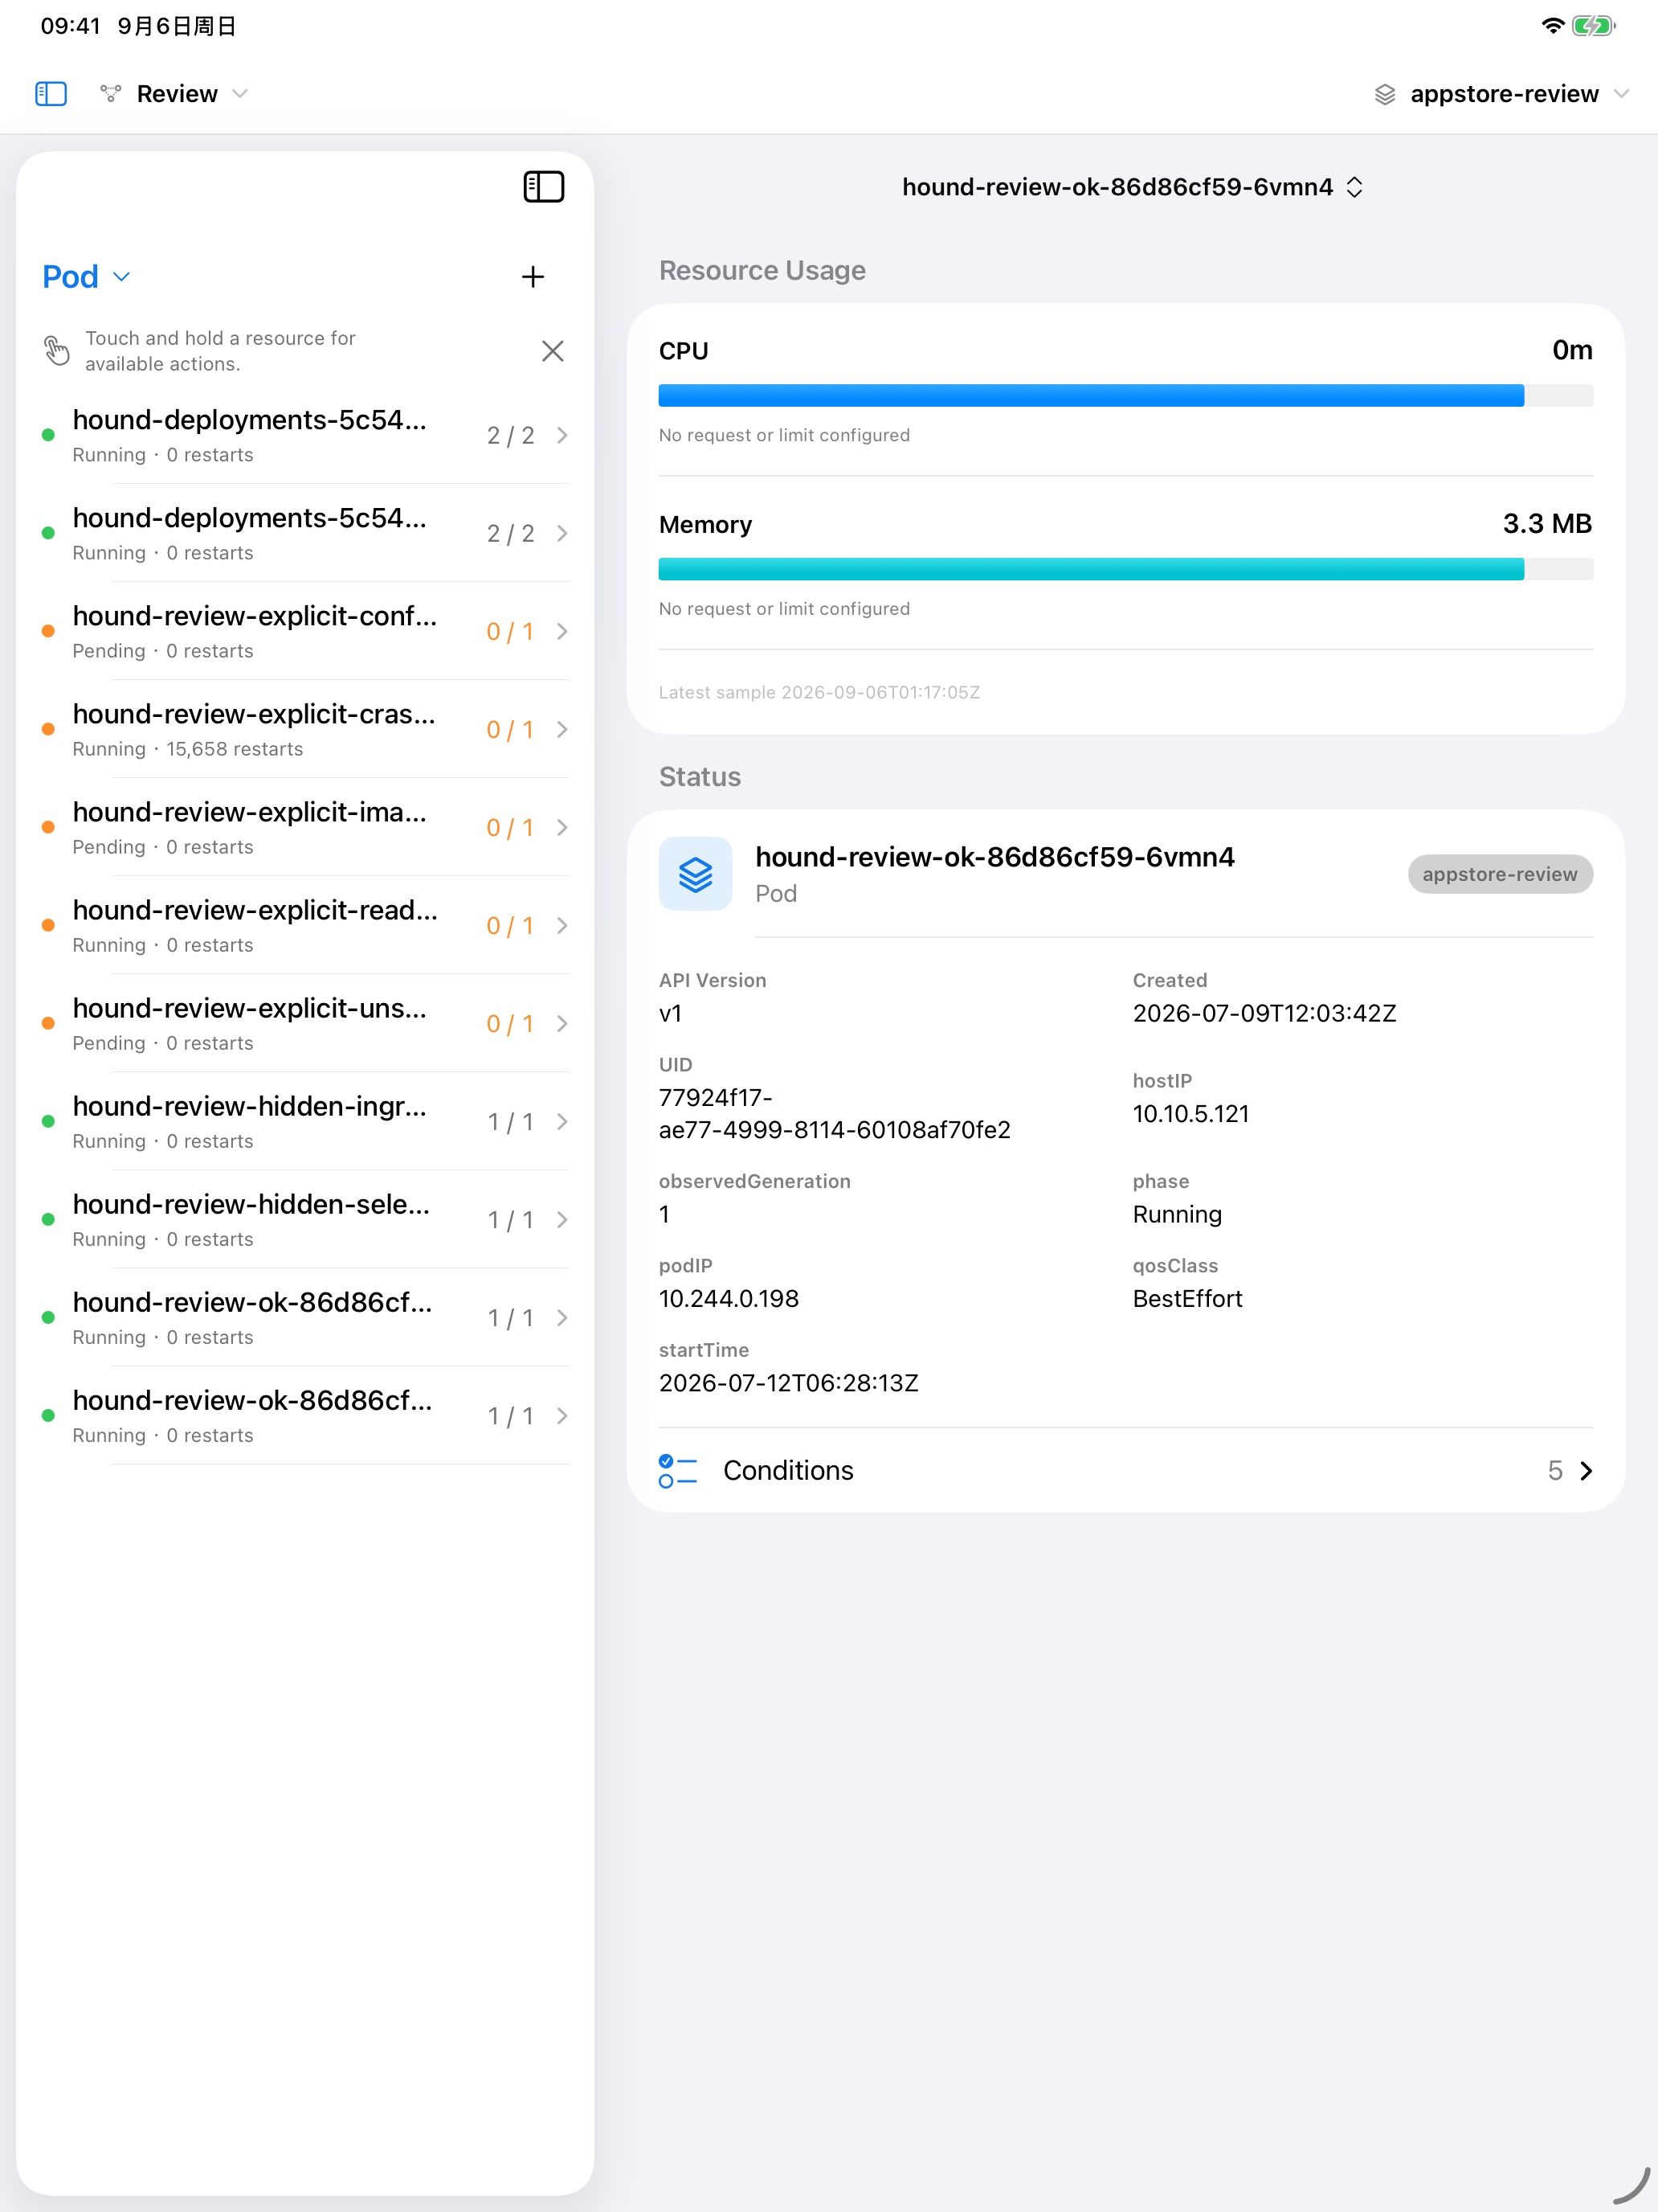Click the layers icon next to appstore-review

point(1385,94)
